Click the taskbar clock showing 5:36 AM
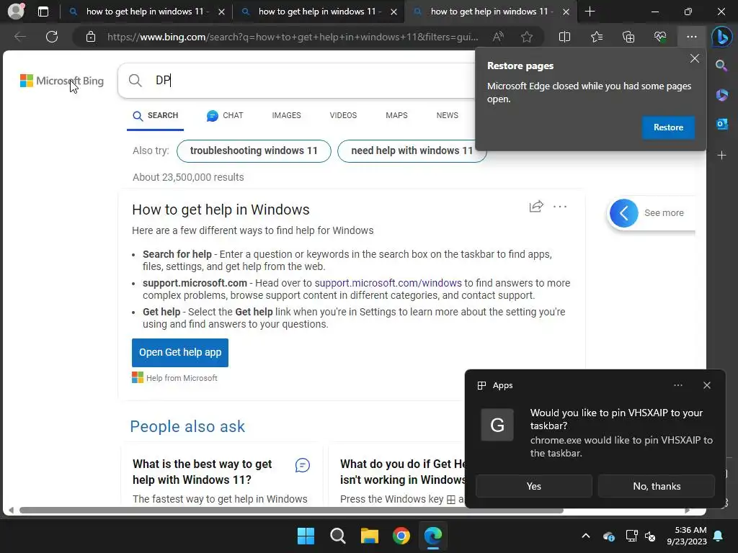 pyautogui.click(x=687, y=536)
